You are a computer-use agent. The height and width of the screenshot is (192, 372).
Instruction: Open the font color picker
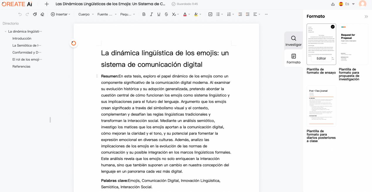[185, 14]
